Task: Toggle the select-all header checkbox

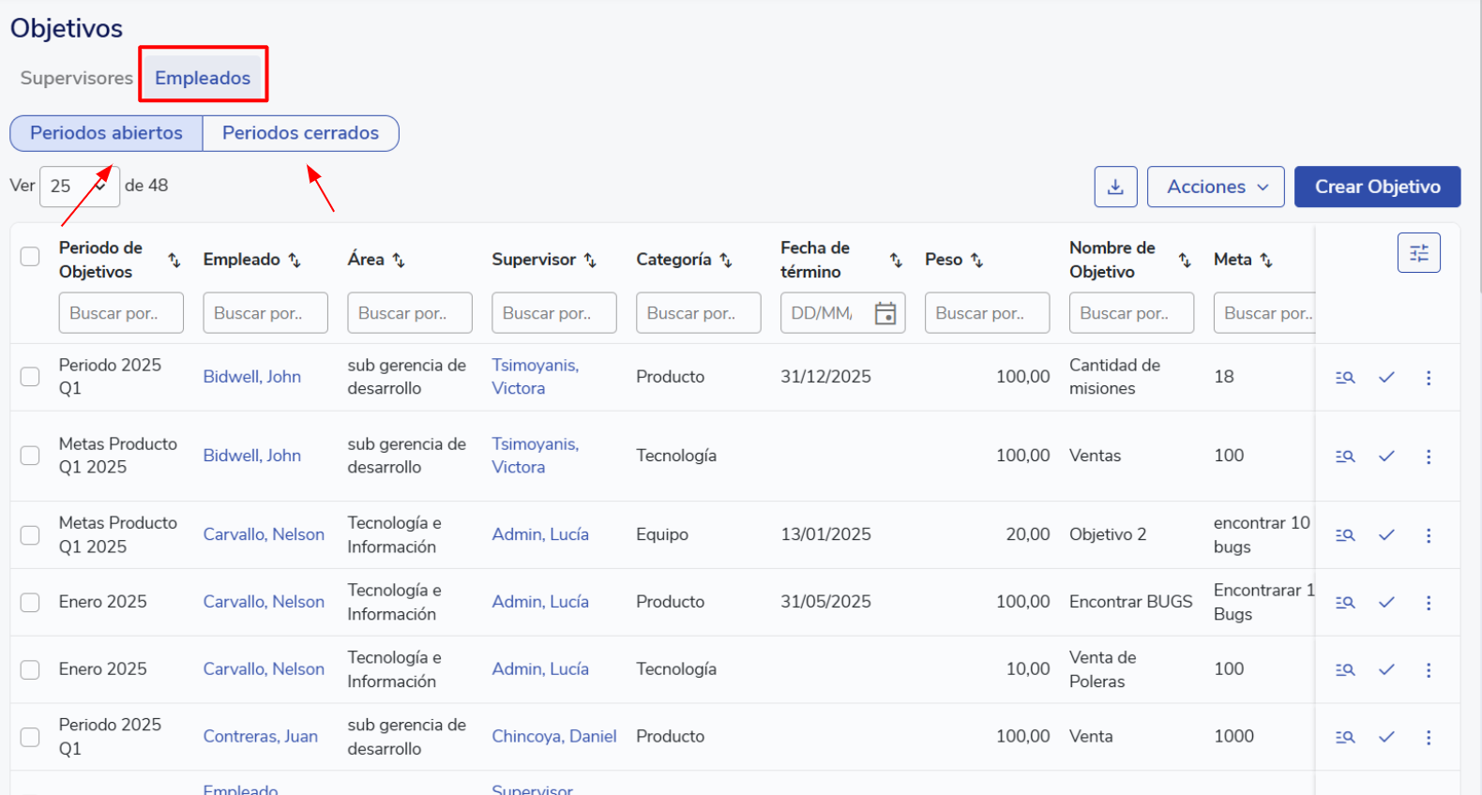Action: click(30, 257)
